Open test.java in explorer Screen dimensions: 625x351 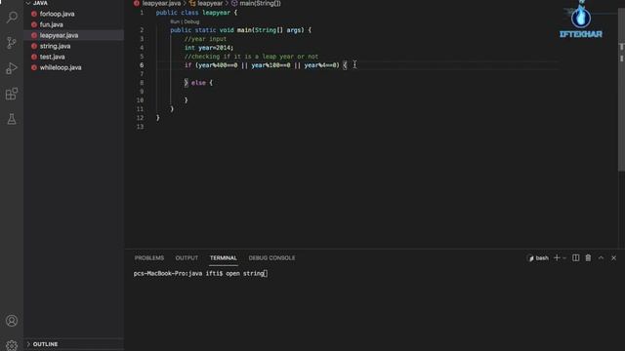(x=52, y=57)
